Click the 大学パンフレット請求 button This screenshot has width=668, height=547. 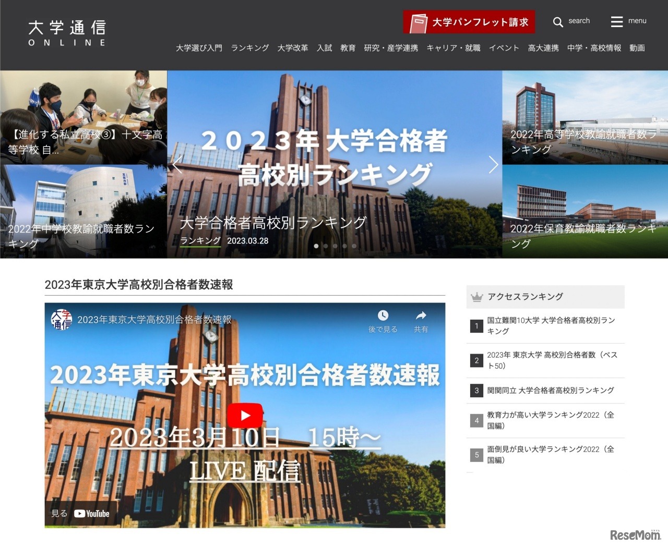pyautogui.click(x=469, y=22)
